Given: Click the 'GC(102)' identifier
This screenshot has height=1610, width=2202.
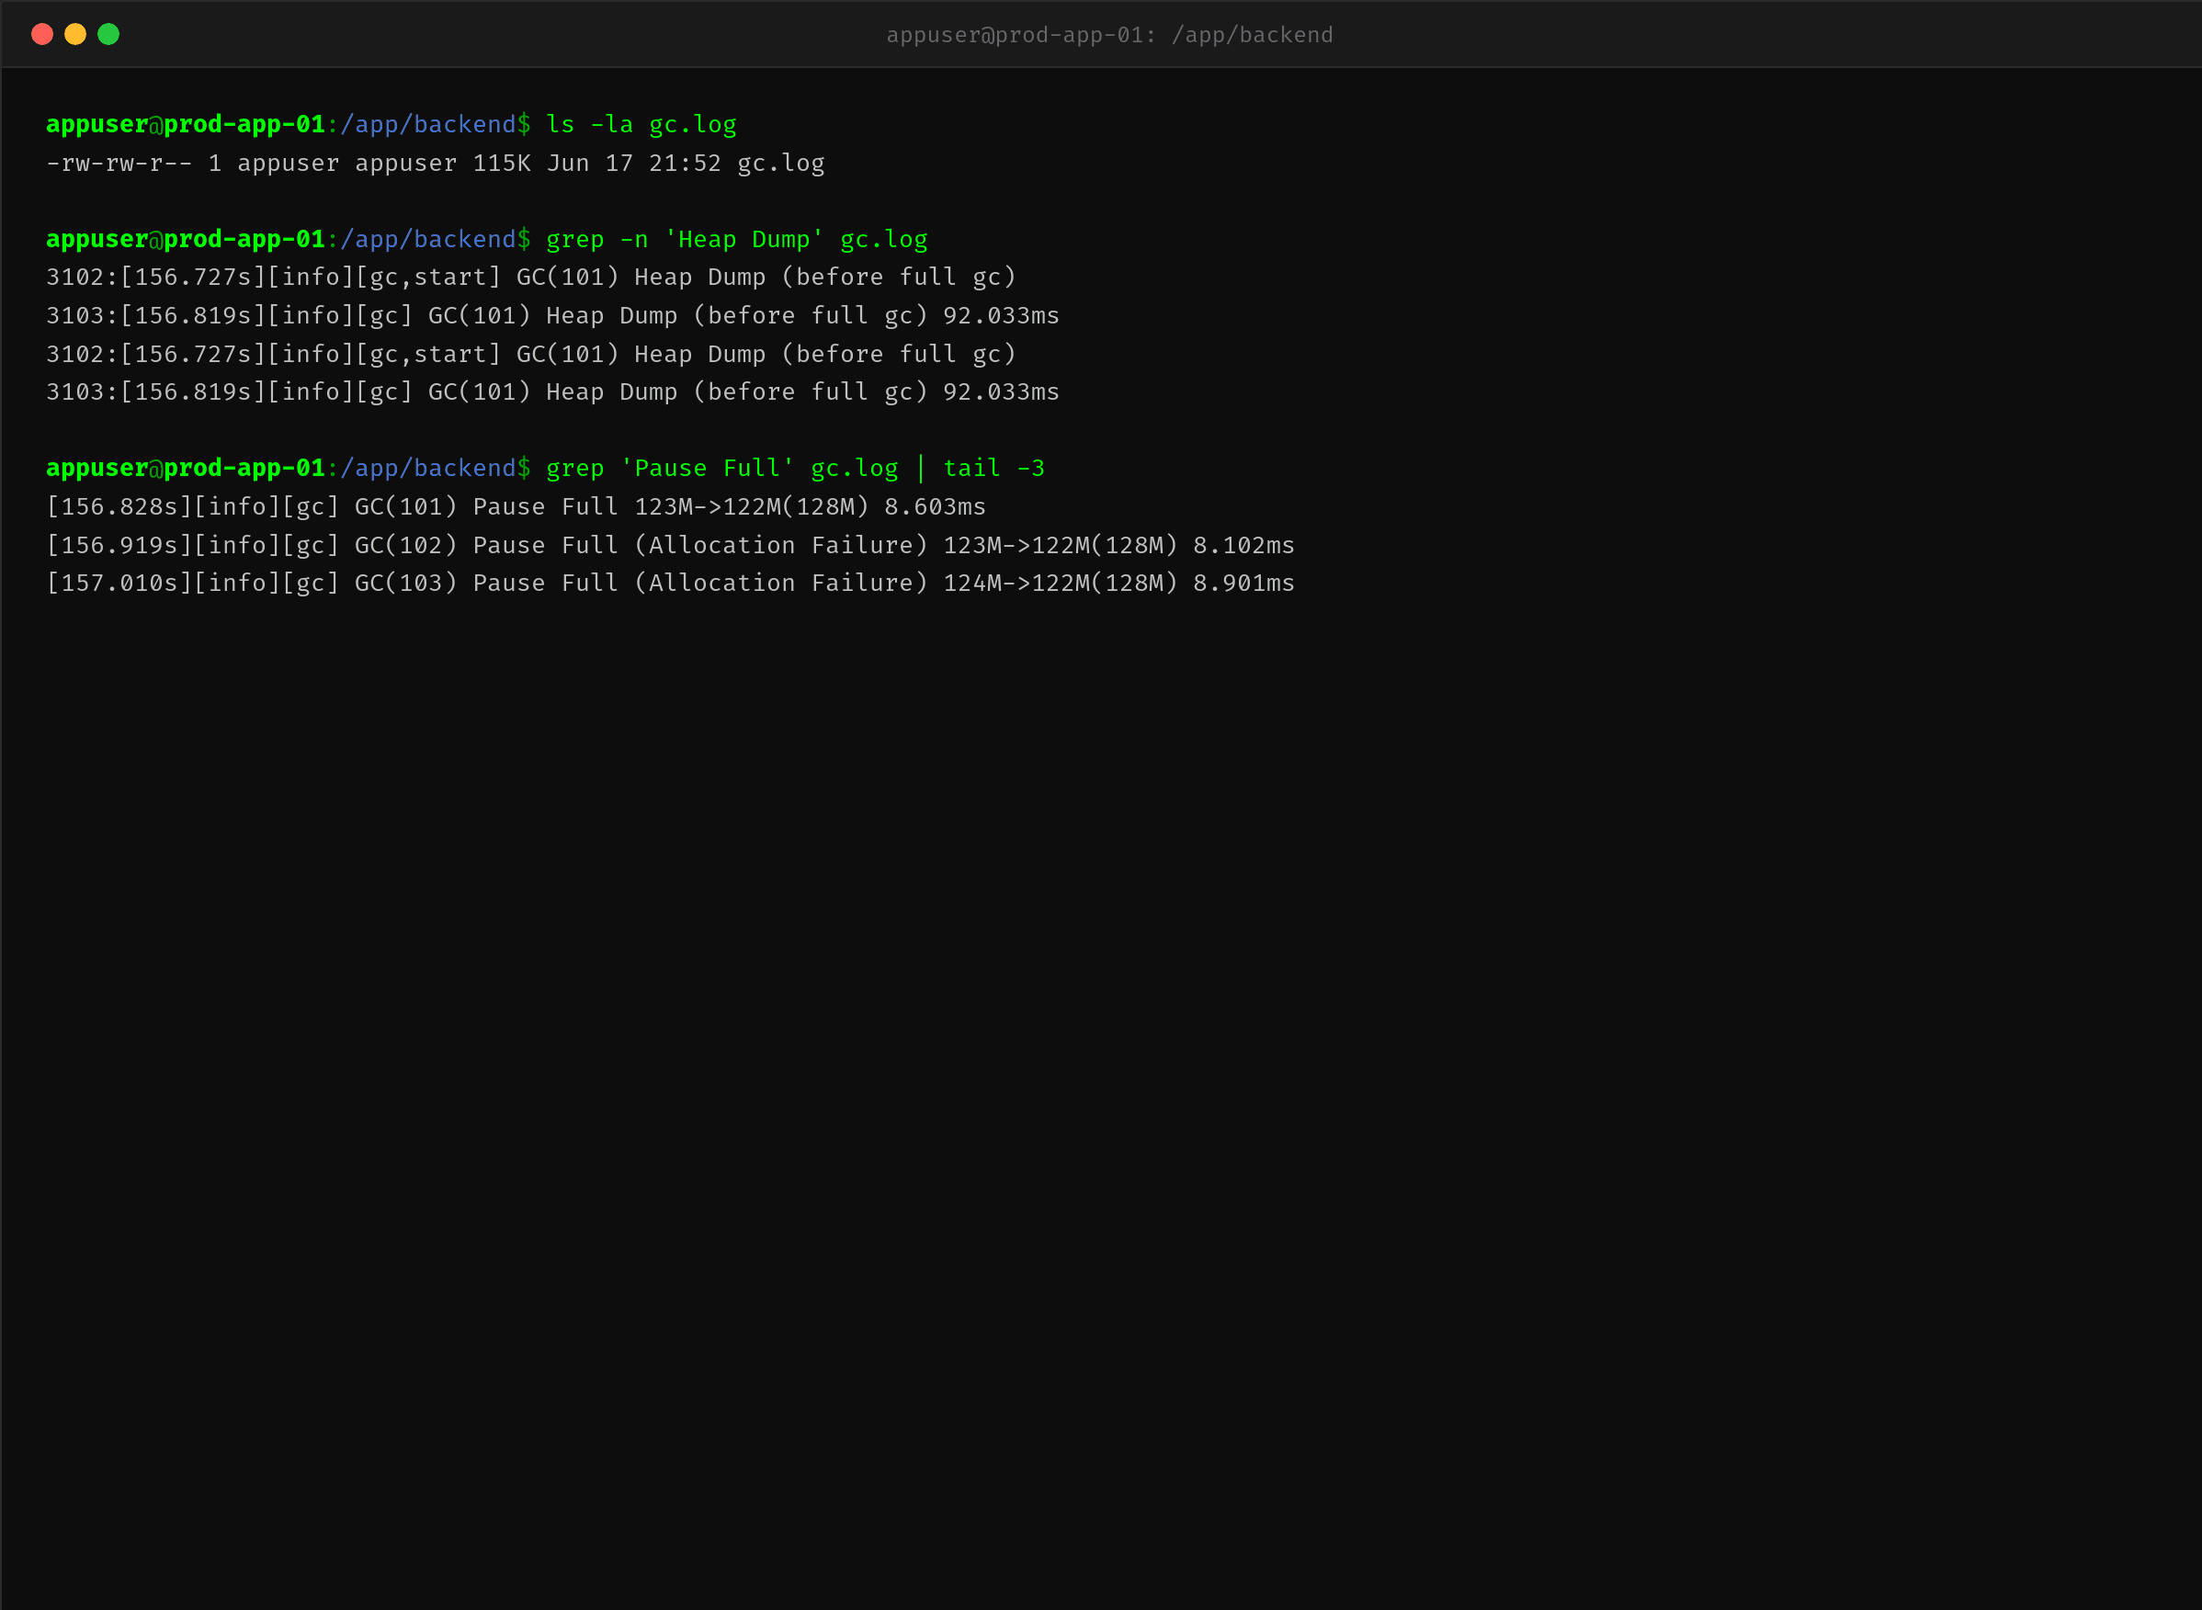Looking at the screenshot, I should [x=406, y=545].
